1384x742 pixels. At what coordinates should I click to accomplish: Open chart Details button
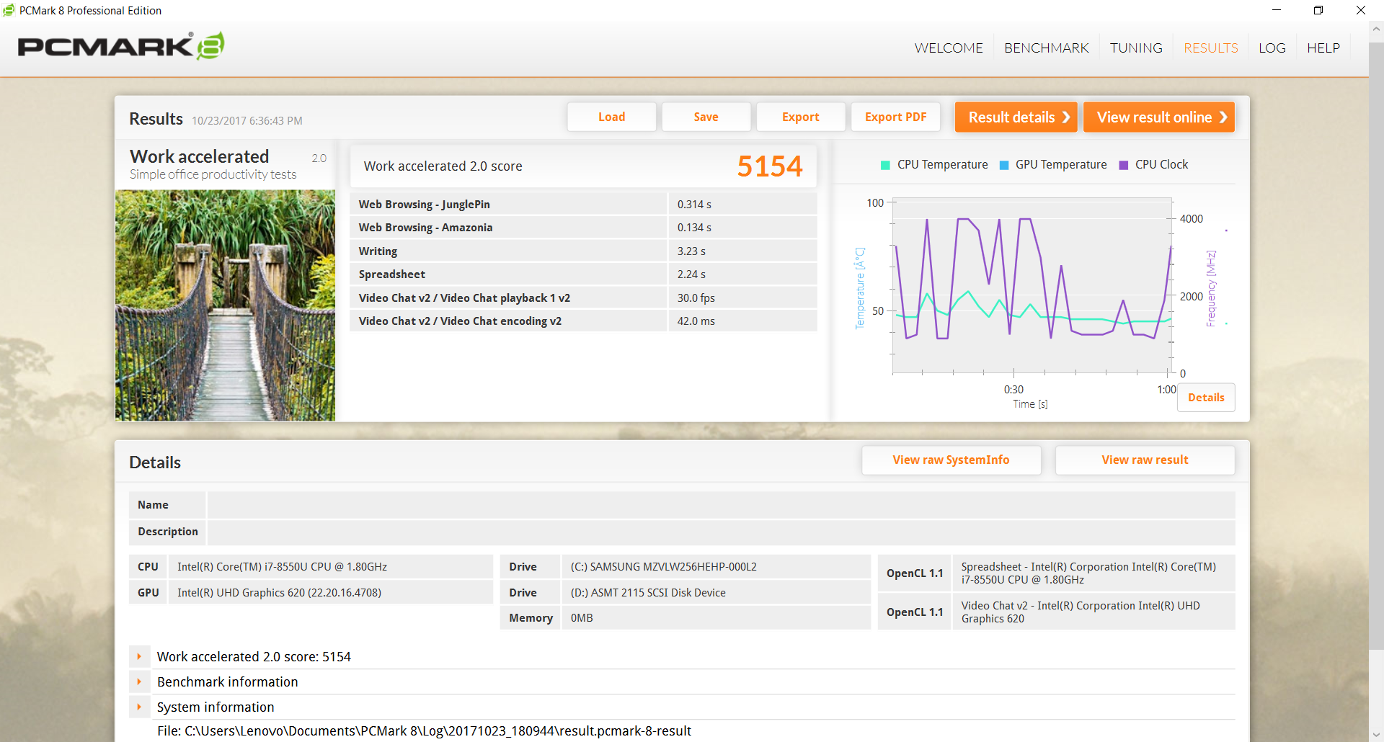click(1206, 398)
